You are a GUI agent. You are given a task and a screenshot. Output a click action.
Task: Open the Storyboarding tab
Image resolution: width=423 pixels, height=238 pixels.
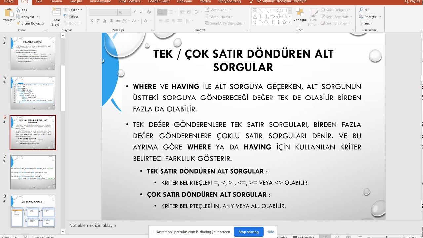coord(229,2)
